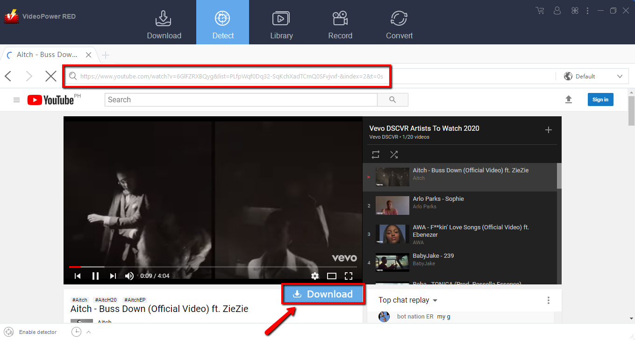Add a new browser tab

(106, 55)
